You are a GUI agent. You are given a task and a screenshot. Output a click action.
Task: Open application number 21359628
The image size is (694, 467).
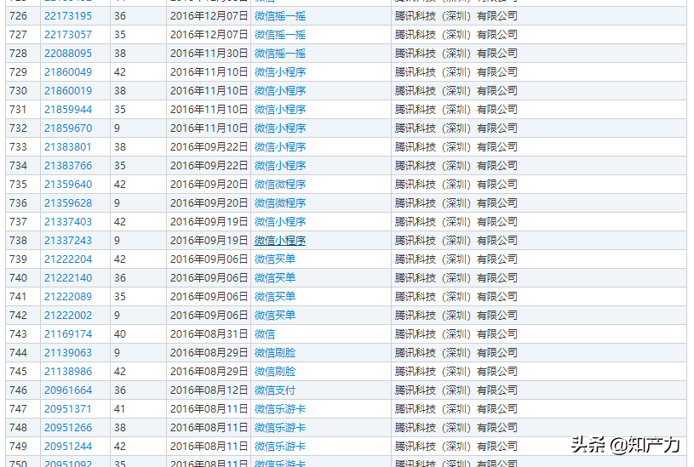(68, 203)
